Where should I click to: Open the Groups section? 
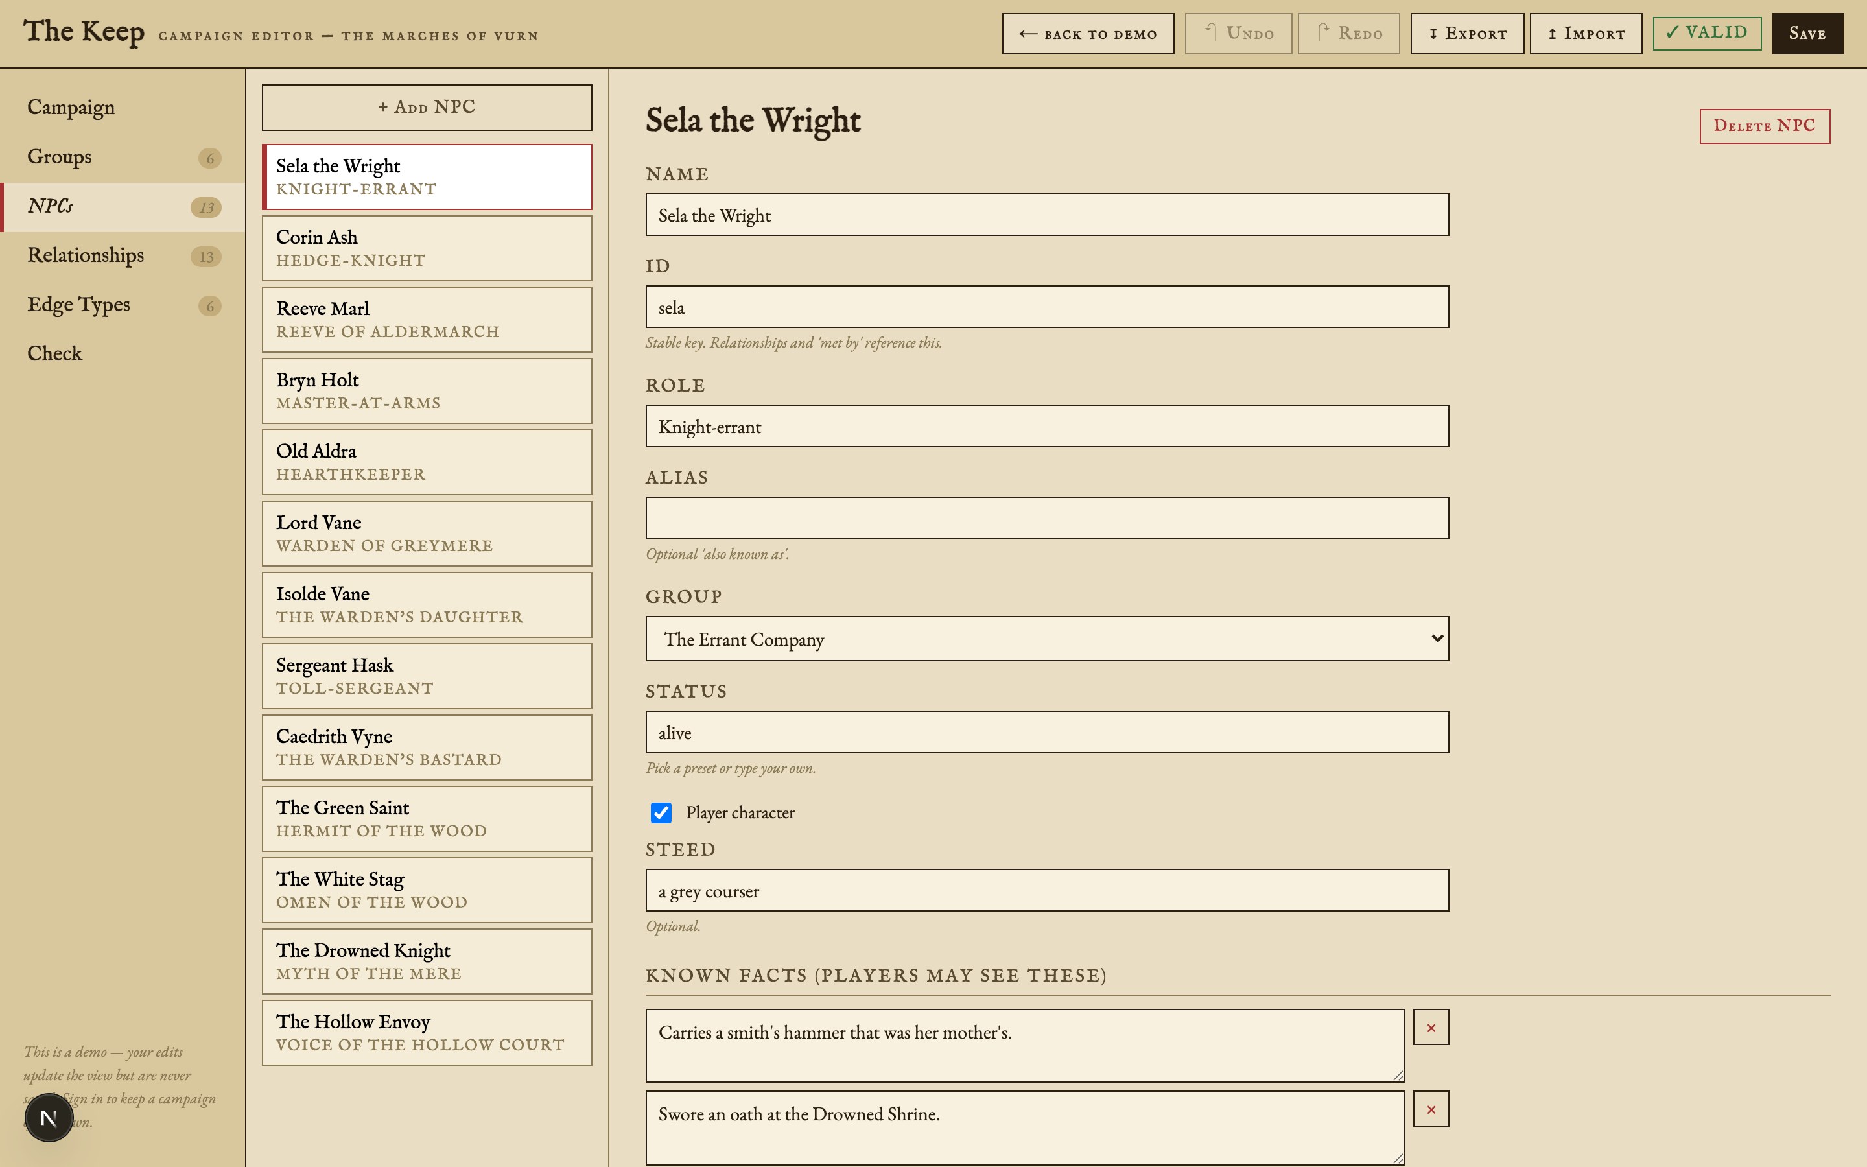tap(123, 157)
